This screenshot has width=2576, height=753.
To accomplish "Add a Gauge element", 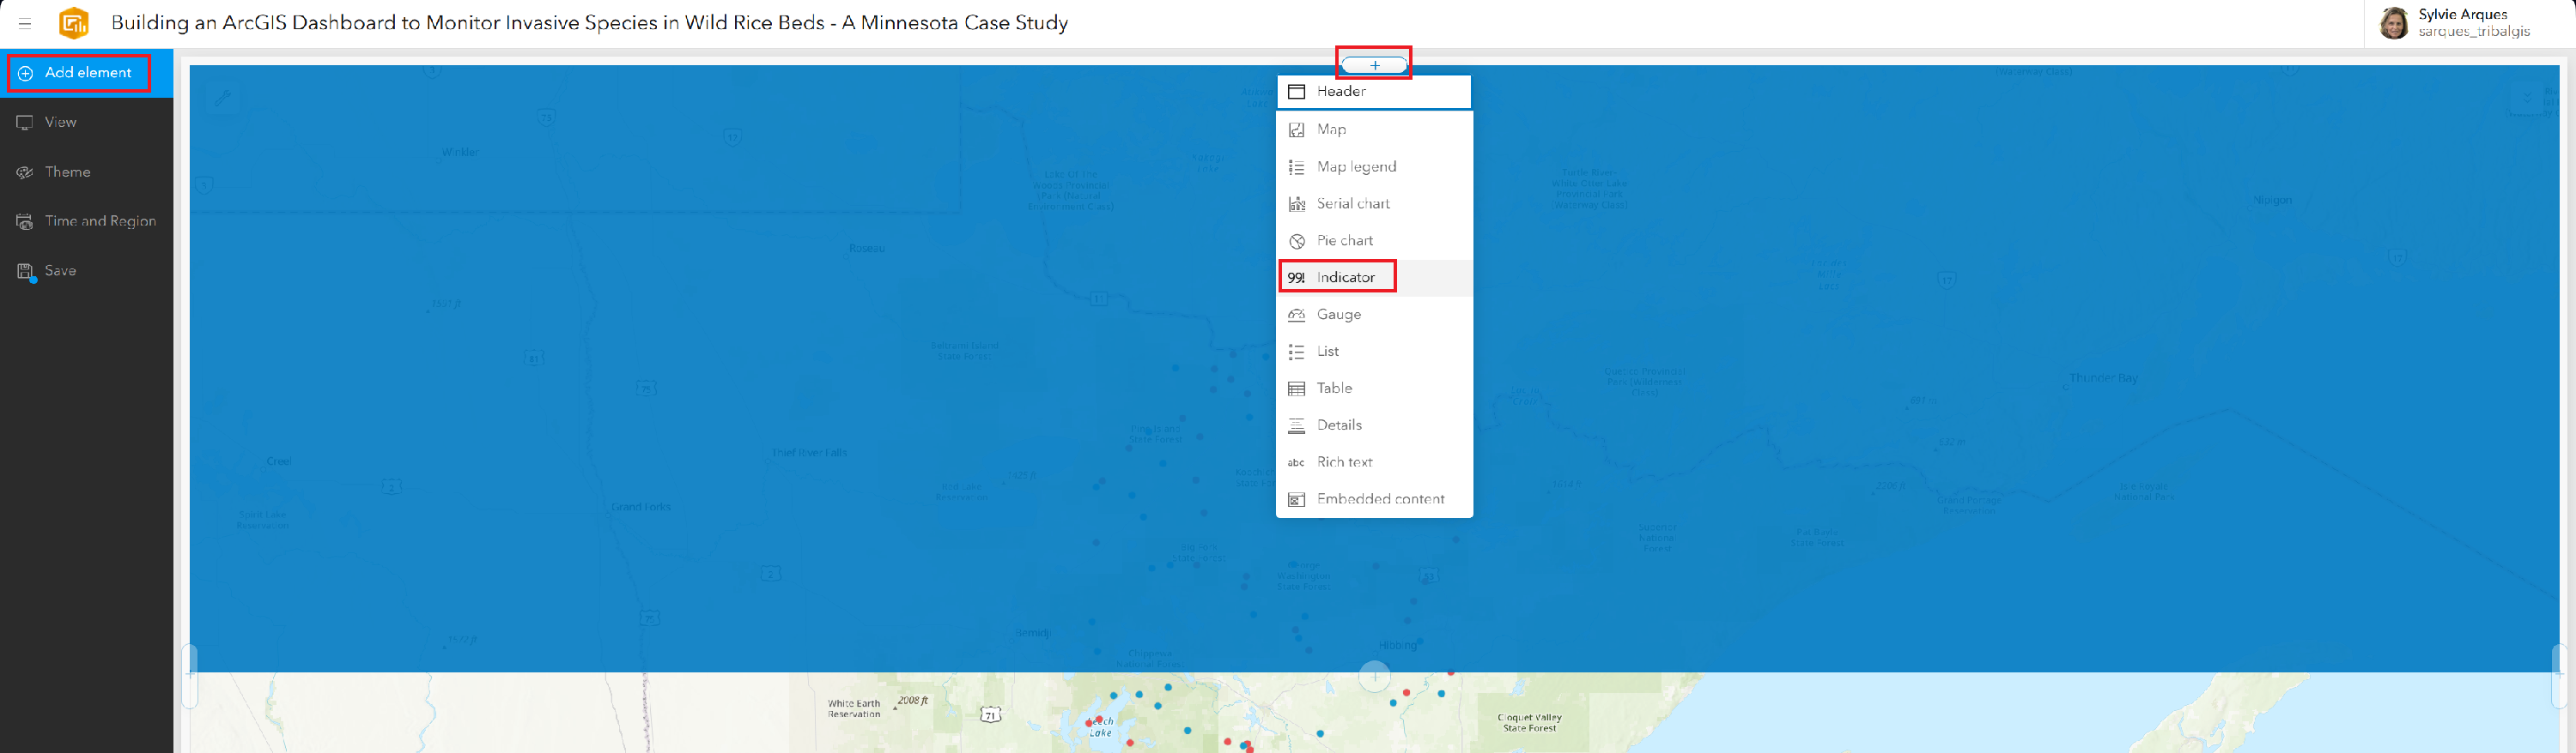I will pos(1374,315).
